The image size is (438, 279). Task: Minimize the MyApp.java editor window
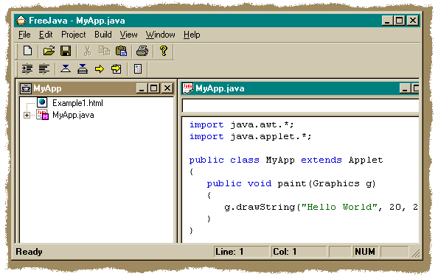pos(405,88)
